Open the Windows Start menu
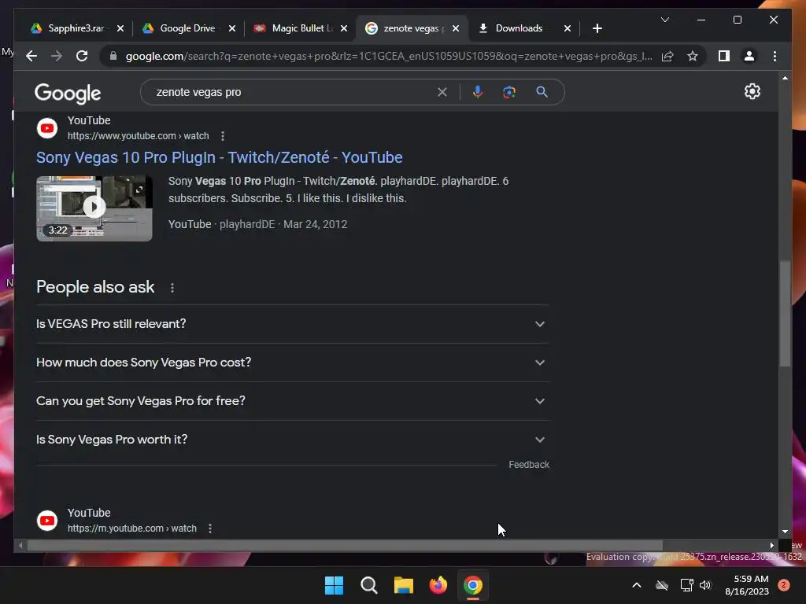The image size is (806, 604). pos(334,585)
